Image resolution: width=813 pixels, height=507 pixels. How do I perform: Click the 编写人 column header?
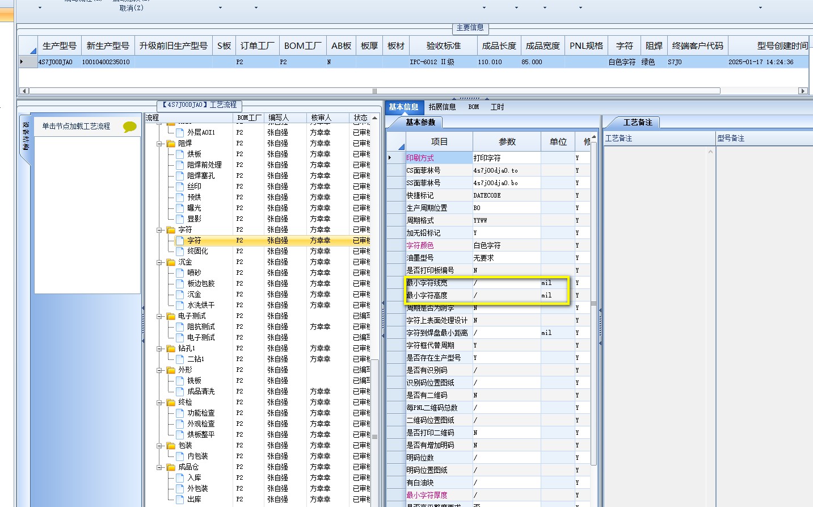(x=286, y=118)
